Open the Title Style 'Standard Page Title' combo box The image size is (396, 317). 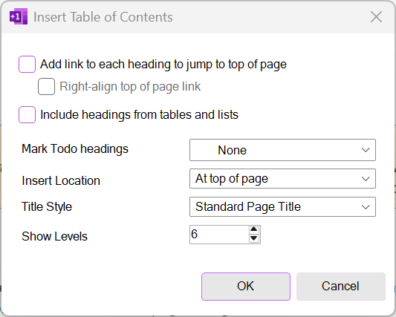(x=282, y=206)
